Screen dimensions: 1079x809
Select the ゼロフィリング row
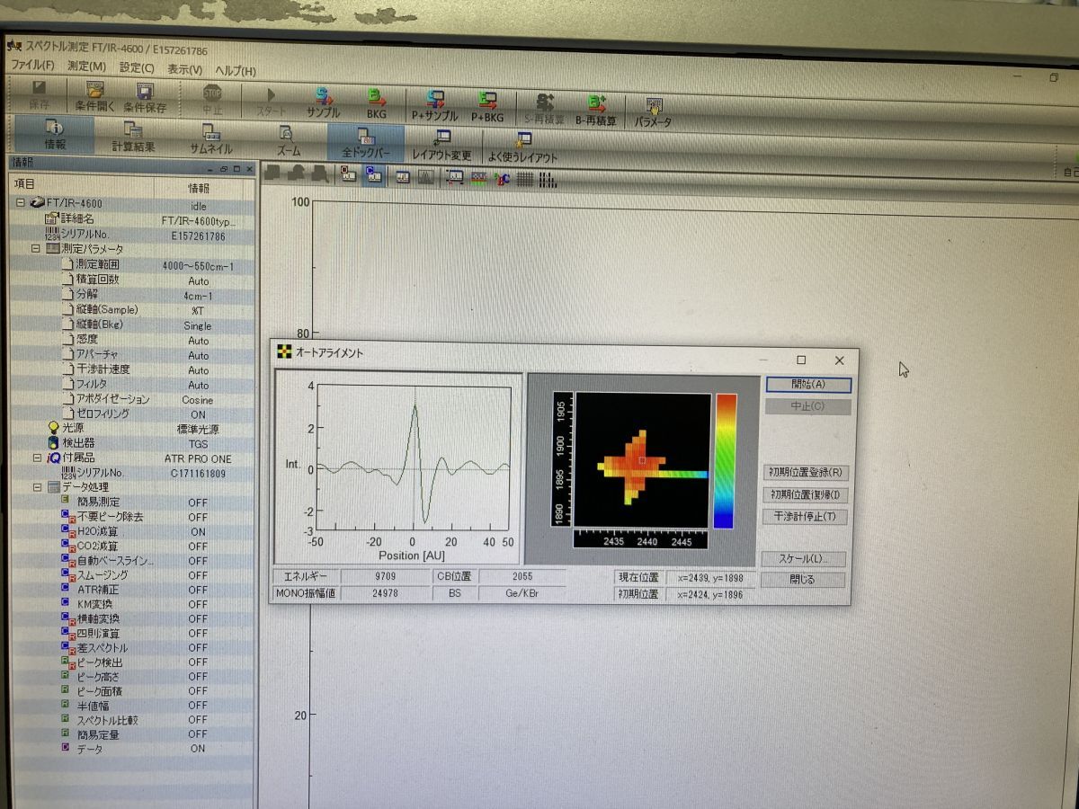point(133,413)
